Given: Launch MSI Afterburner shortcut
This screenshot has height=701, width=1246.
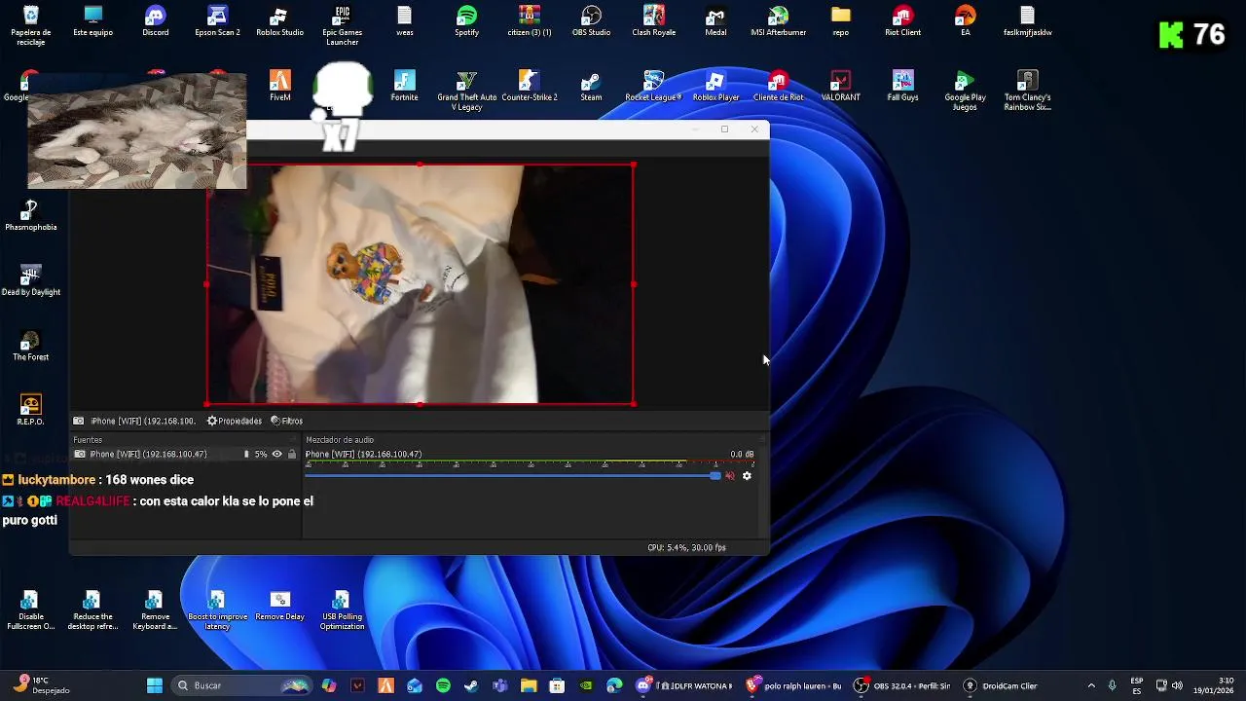Looking at the screenshot, I should point(778,21).
